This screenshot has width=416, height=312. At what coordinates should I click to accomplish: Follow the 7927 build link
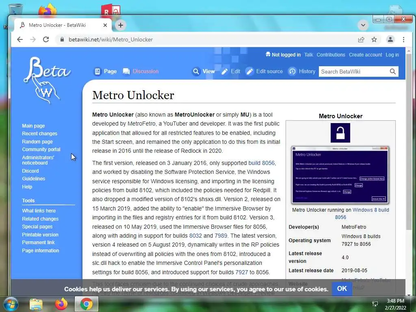click(241, 272)
